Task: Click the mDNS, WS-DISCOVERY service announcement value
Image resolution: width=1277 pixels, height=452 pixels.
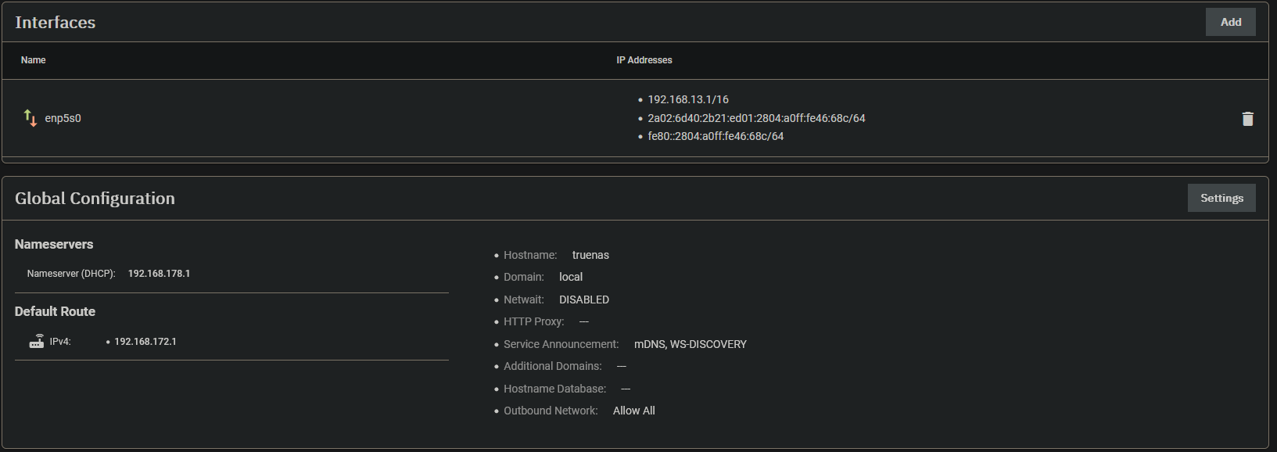Action: (x=690, y=344)
